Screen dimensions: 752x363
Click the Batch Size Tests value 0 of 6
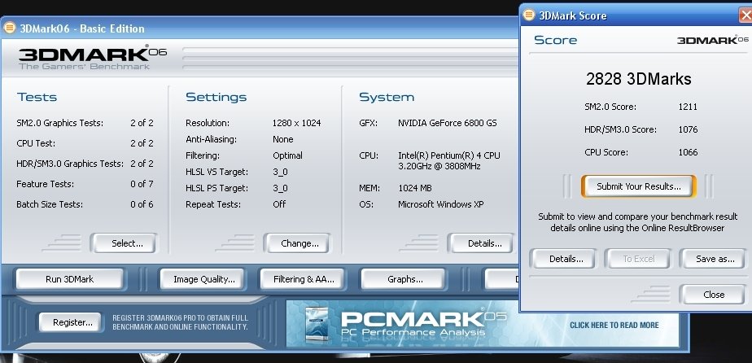click(x=142, y=204)
